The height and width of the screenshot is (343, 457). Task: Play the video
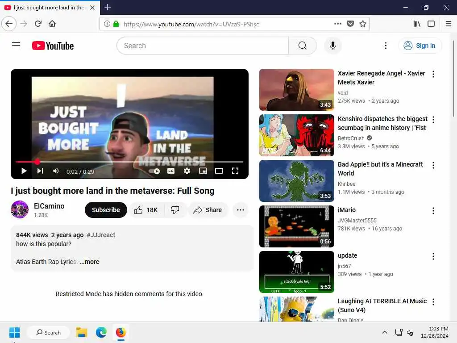24,171
